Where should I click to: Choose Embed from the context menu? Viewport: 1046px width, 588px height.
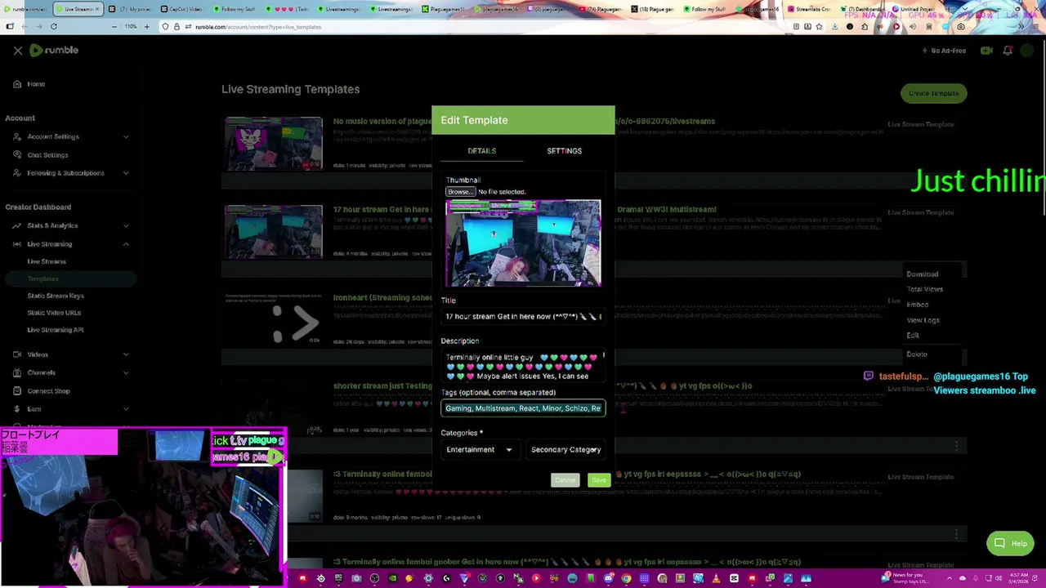point(917,305)
